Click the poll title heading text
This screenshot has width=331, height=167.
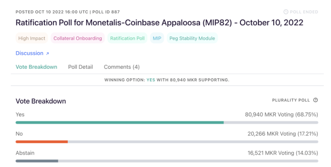click(x=159, y=22)
